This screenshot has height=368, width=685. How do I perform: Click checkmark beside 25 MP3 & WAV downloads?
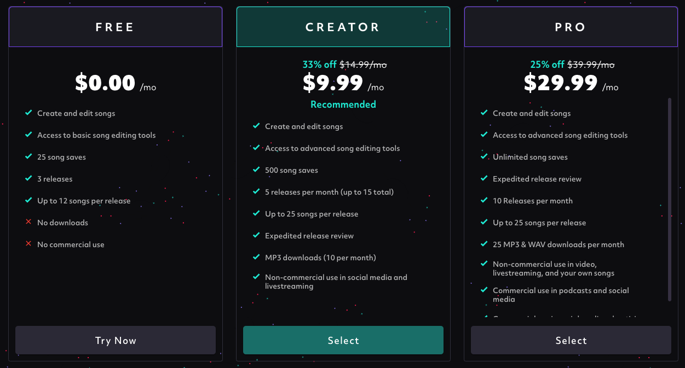[484, 244]
